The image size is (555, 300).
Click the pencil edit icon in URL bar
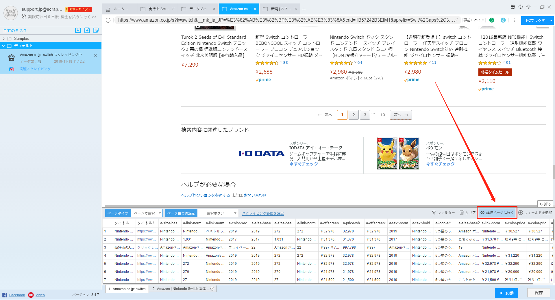click(456, 20)
